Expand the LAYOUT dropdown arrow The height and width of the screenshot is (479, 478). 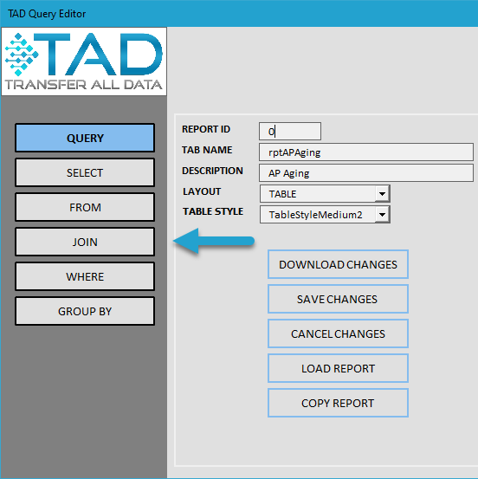tap(382, 194)
